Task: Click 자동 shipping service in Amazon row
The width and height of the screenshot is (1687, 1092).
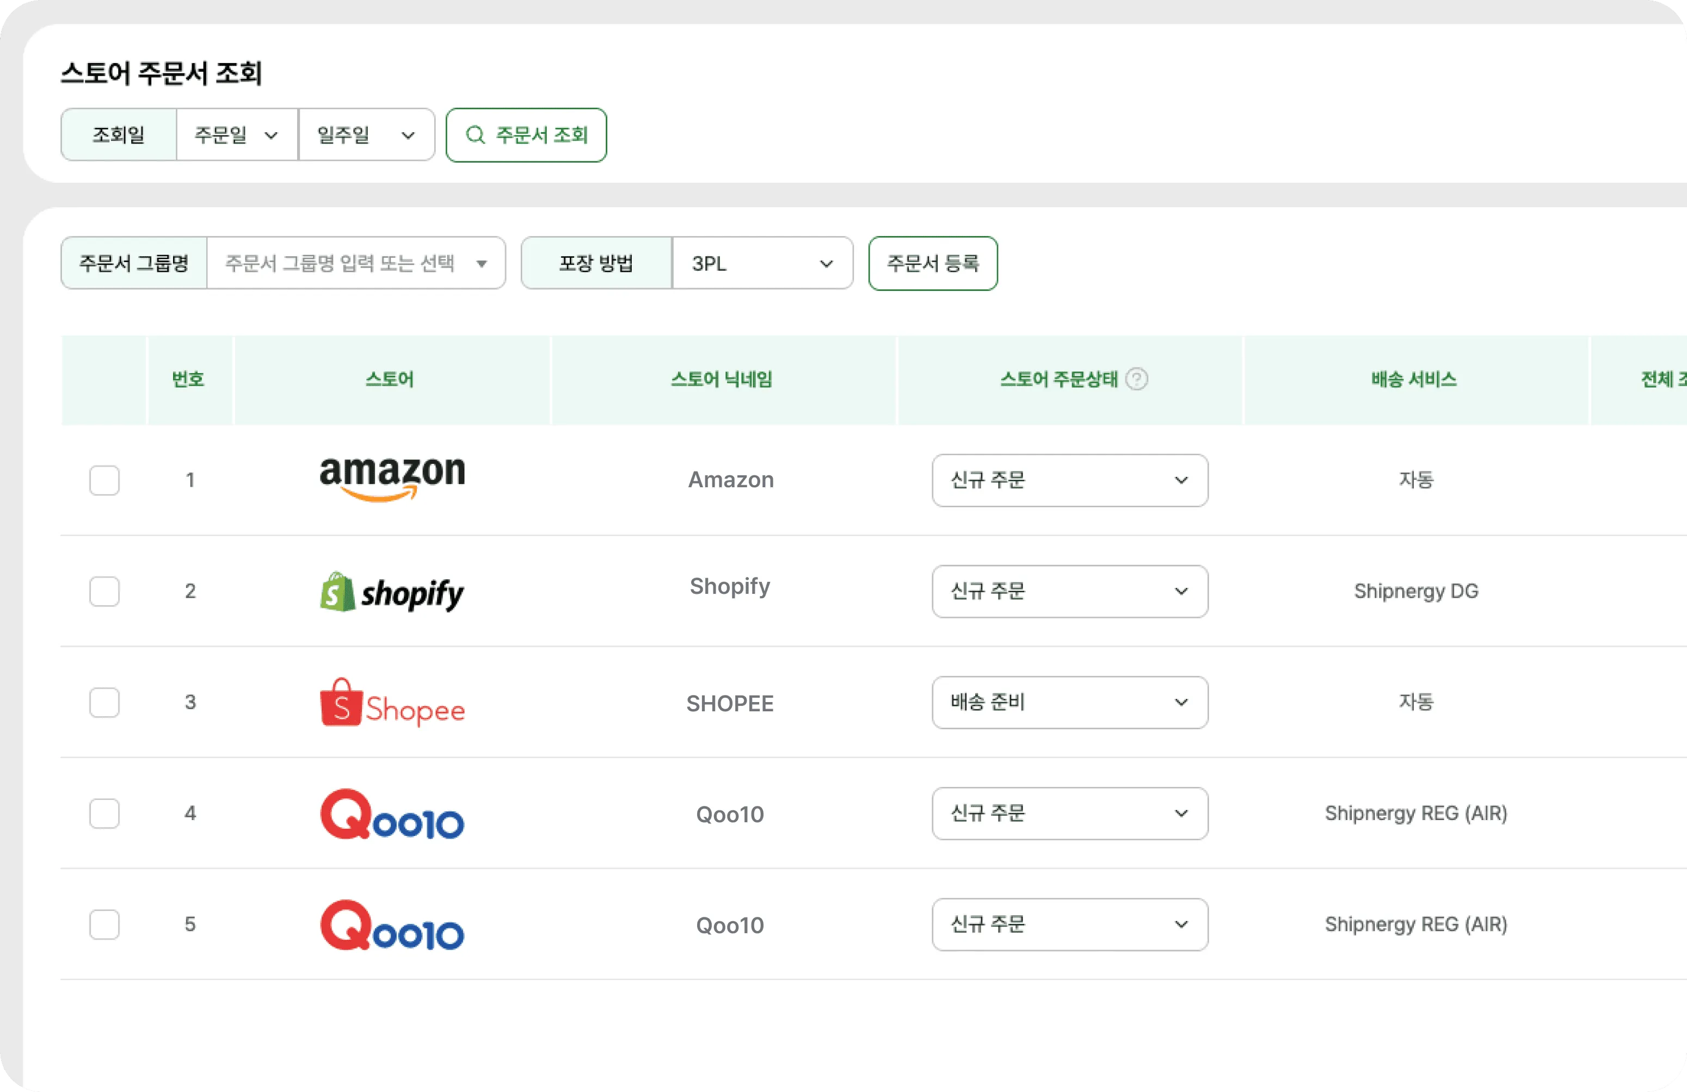Action: click(x=1416, y=480)
